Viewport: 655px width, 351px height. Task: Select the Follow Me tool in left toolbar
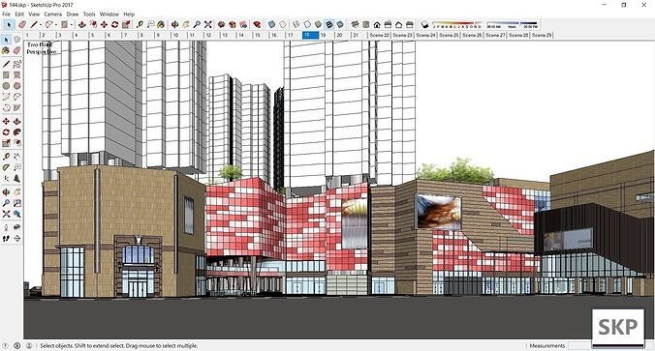click(x=16, y=132)
